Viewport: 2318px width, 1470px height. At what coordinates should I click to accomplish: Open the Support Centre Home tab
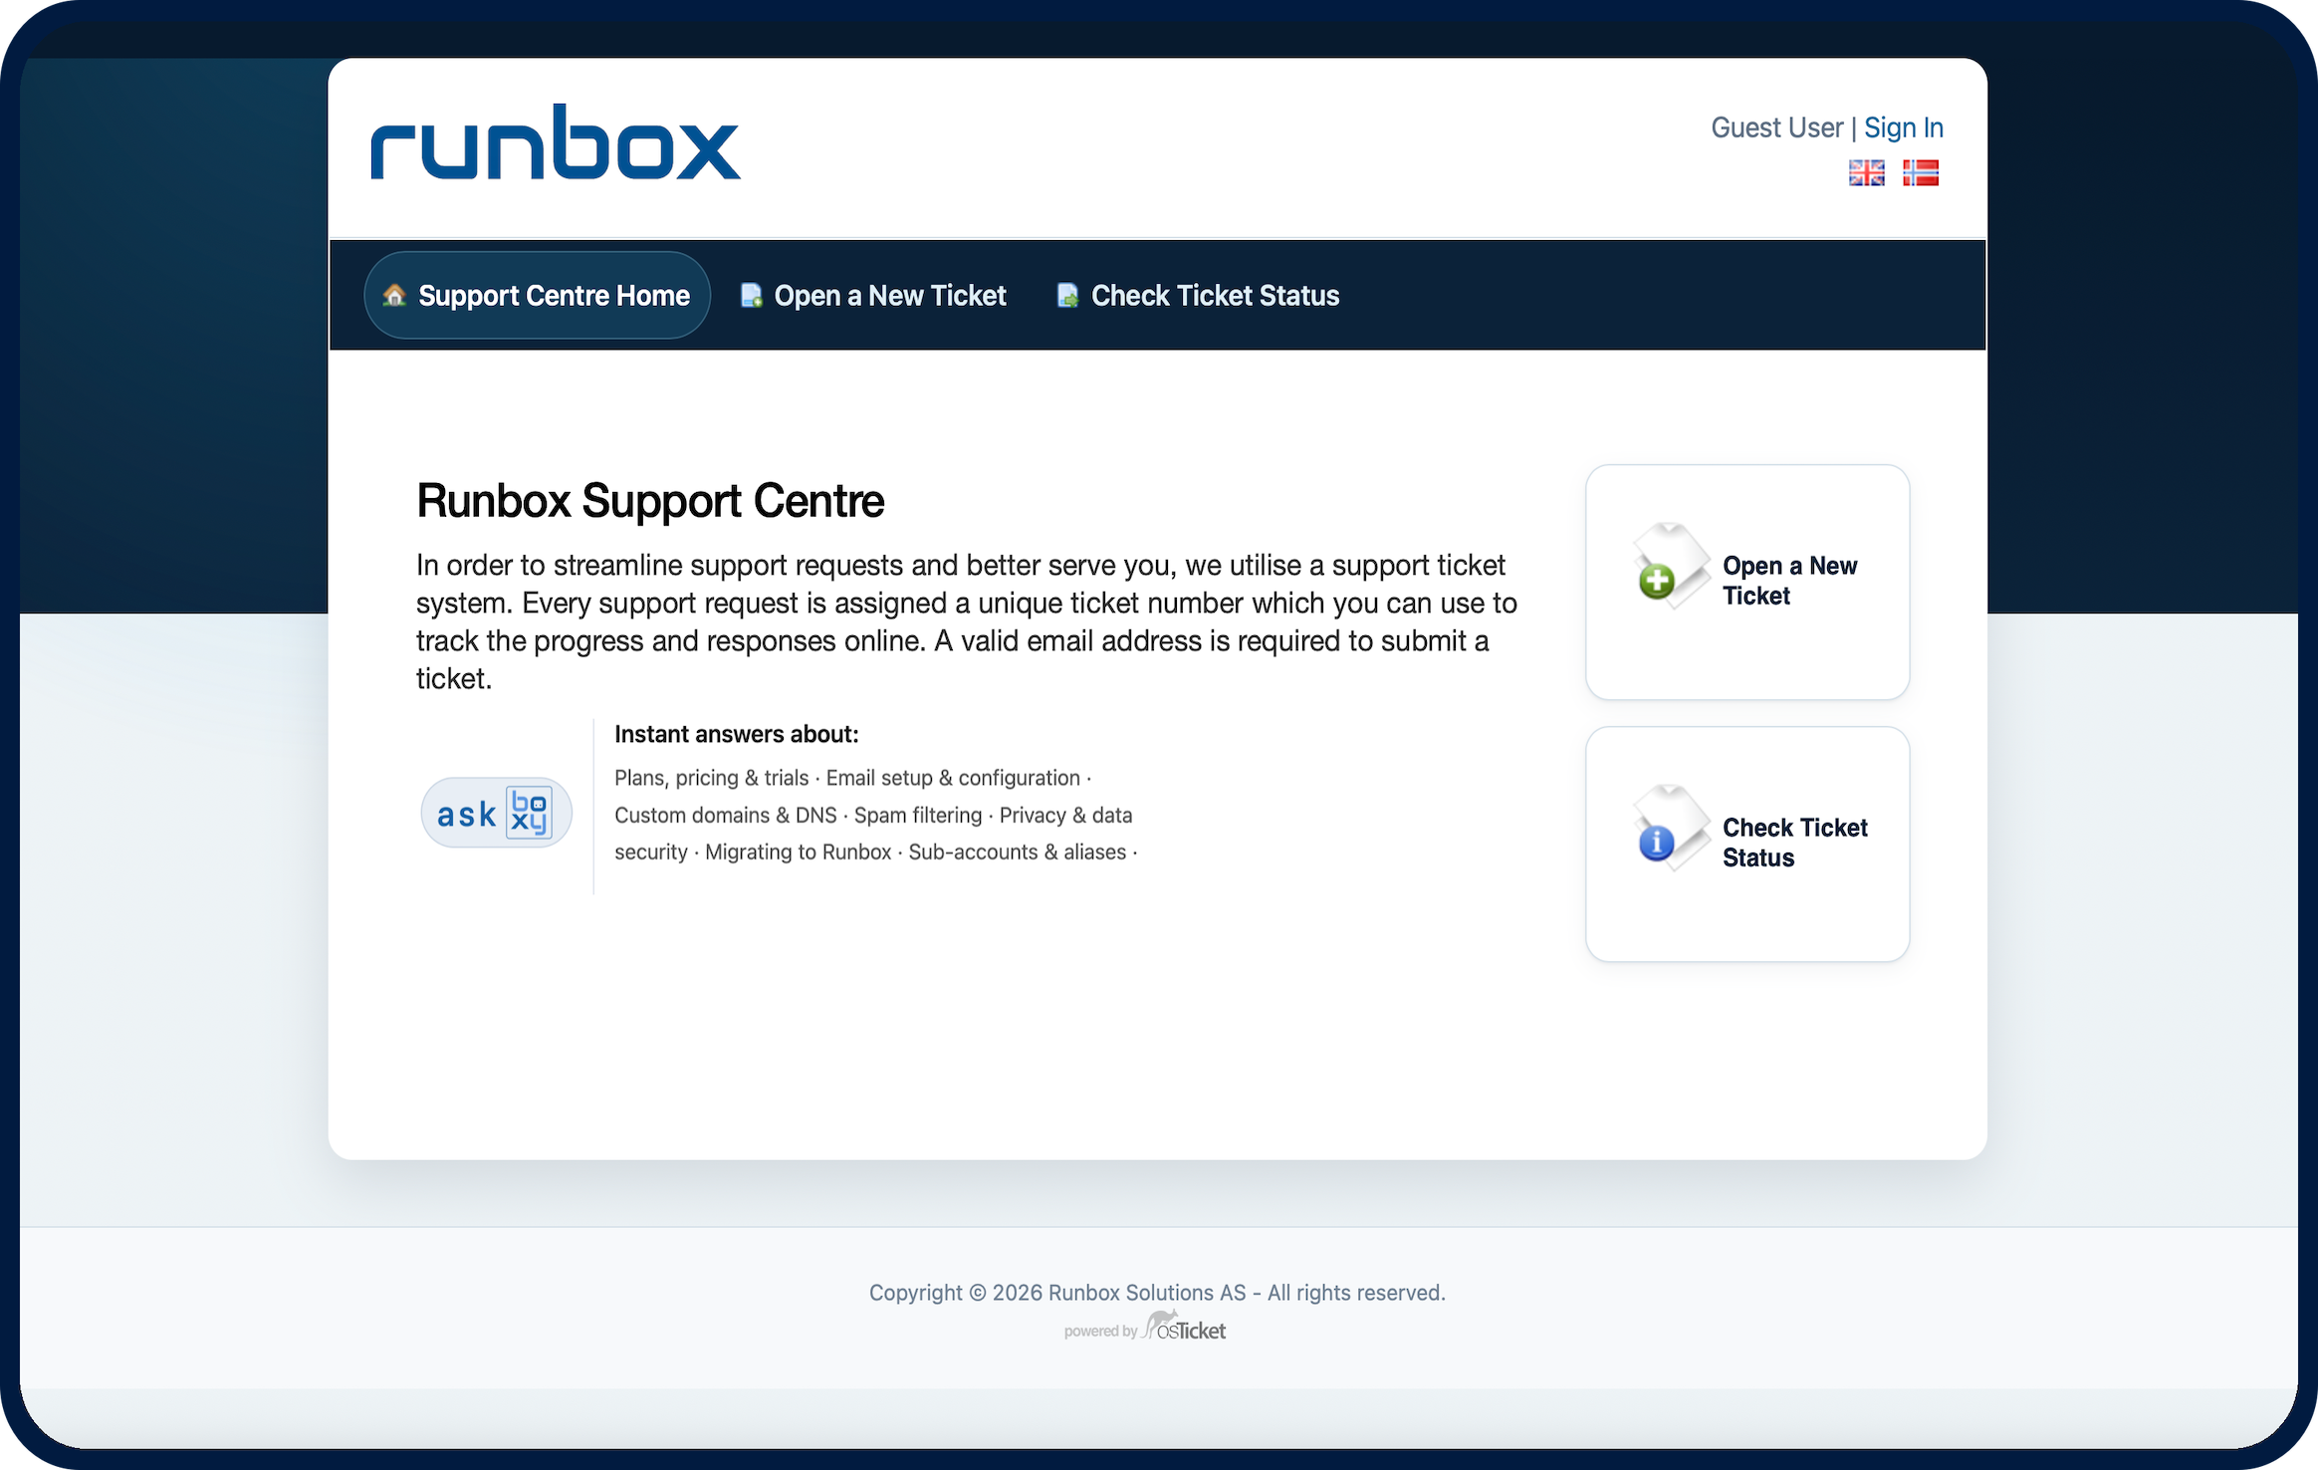[537, 295]
